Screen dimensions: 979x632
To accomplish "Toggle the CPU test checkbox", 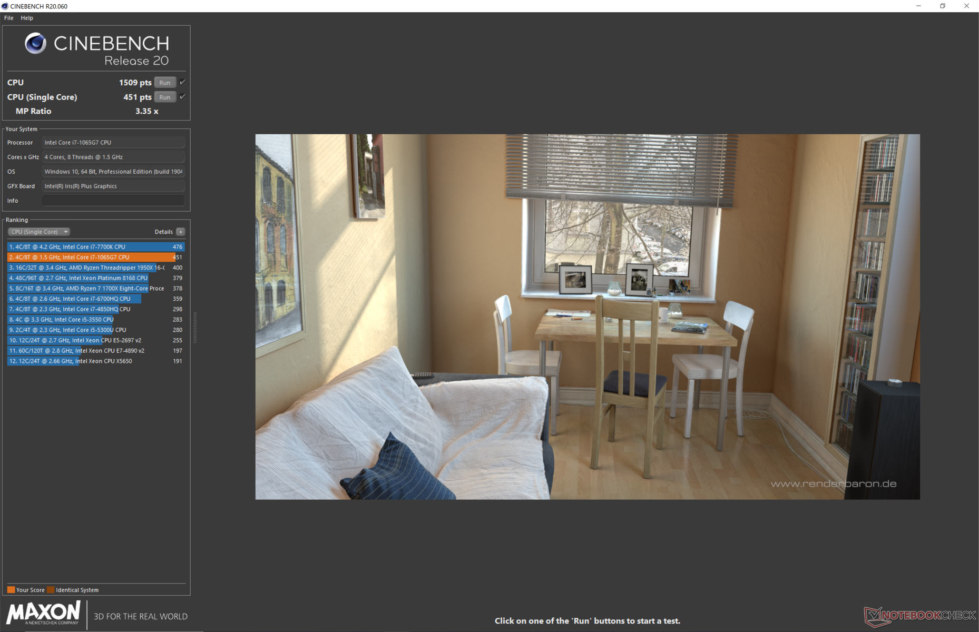I will tap(182, 82).
